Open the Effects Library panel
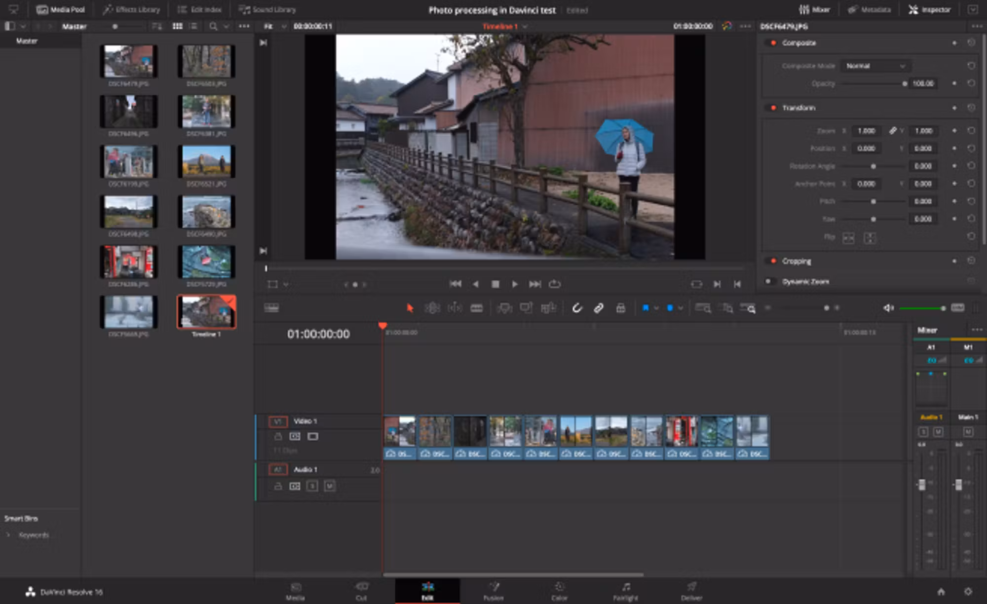 pyautogui.click(x=131, y=9)
